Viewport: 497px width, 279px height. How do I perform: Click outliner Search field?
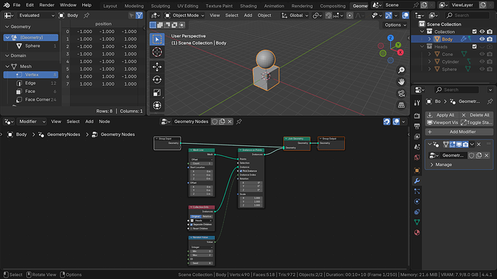[467, 15]
